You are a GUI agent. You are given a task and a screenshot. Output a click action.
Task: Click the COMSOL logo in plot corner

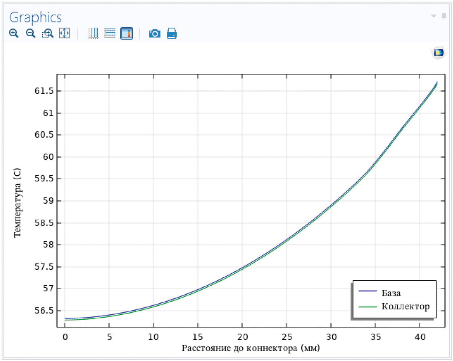pos(438,53)
